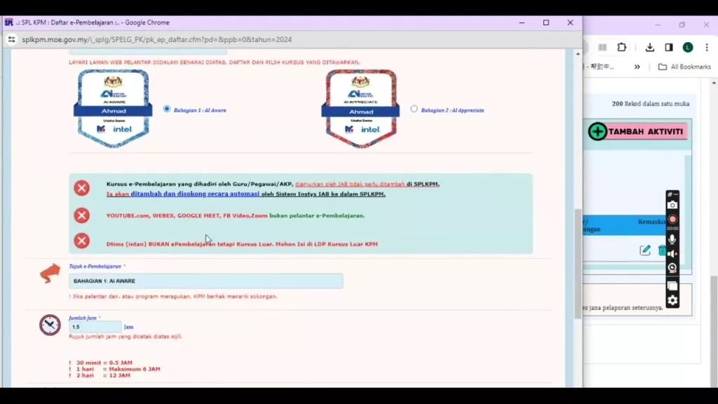Click the 'Rujuk jumlah jam yang dicetak diatas sijil' text
The width and height of the screenshot is (718, 404).
[125, 336]
